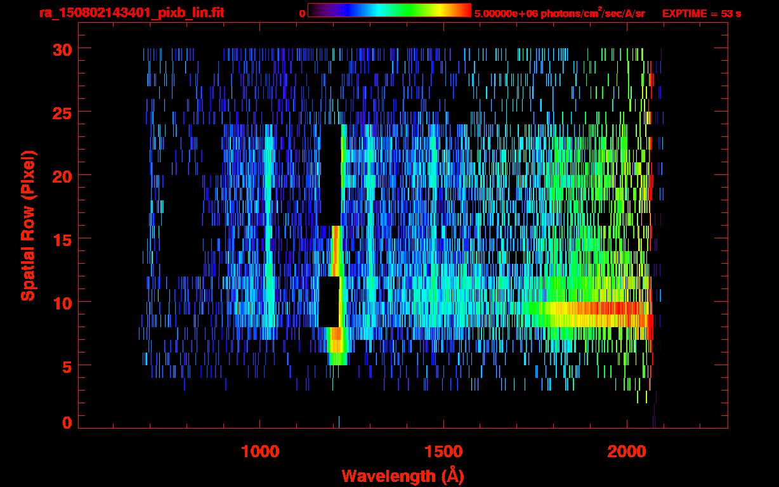
Task: Click the x-axis tick label 2000
Action: click(627, 451)
